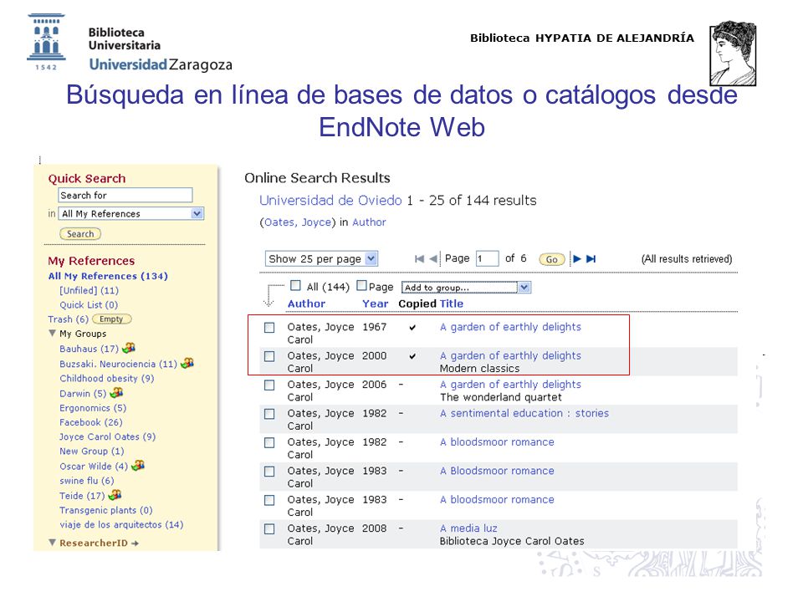Image resolution: width=803 pixels, height=602 pixels.
Task: Go to previous page arrow icon
Action: coord(433,259)
